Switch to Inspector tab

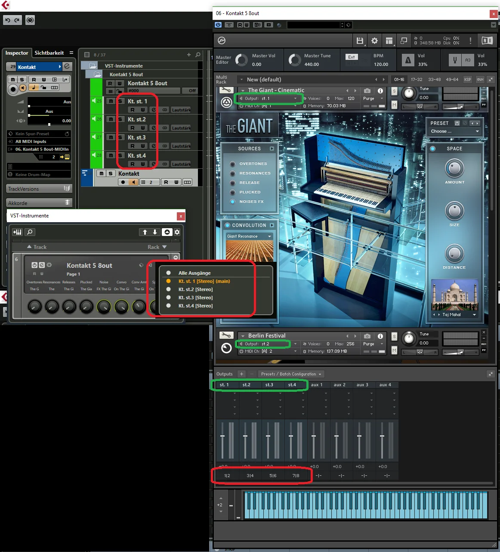tap(17, 53)
